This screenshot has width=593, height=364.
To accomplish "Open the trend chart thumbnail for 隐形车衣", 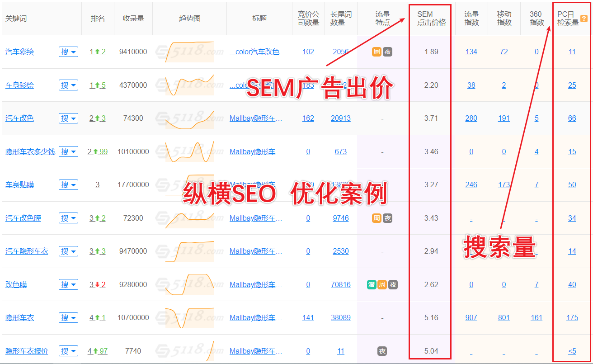I will point(189,318).
